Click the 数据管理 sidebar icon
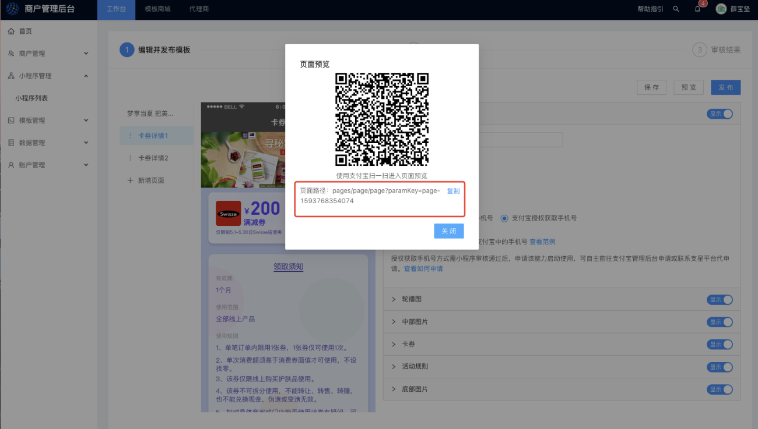Viewport: 758px width, 429px height. (11, 143)
